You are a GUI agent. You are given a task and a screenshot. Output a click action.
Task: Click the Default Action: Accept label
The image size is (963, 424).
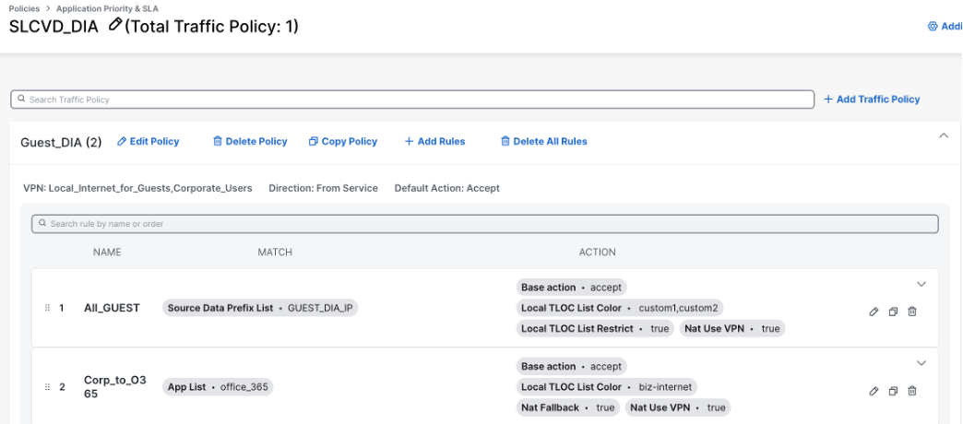point(447,188)
